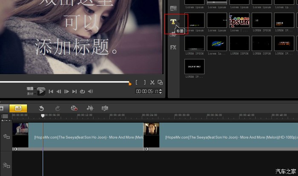Toggle the Repeat loop playback button

[x=82, y=91]
